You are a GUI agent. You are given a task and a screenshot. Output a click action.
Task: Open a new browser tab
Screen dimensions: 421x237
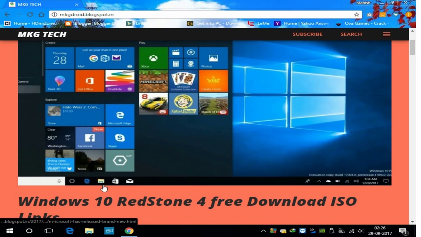coord(91,5)
